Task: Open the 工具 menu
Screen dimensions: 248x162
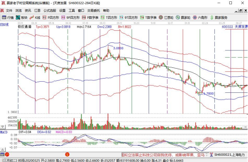Action: (x=72, y=11)
